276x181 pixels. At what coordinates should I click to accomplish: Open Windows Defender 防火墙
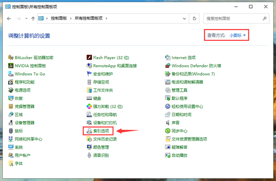pyautogui.click(x=196, y=66)
